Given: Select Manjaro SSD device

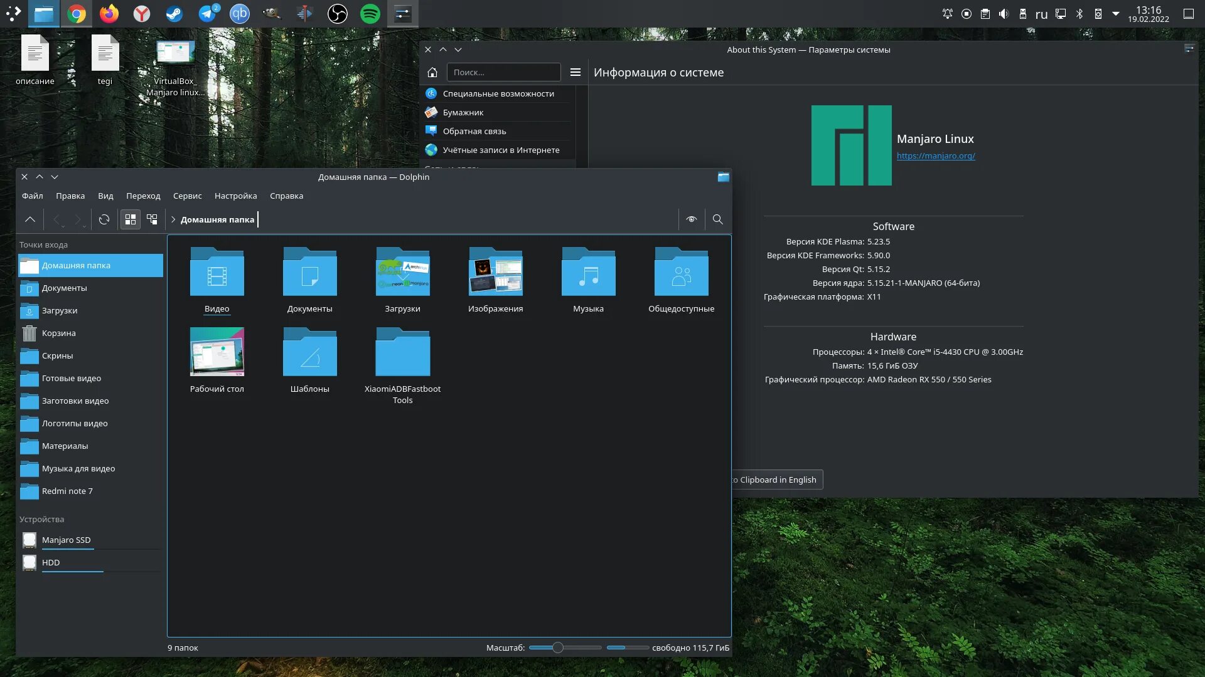Looking at the screenshot, I should pos(66,540).
